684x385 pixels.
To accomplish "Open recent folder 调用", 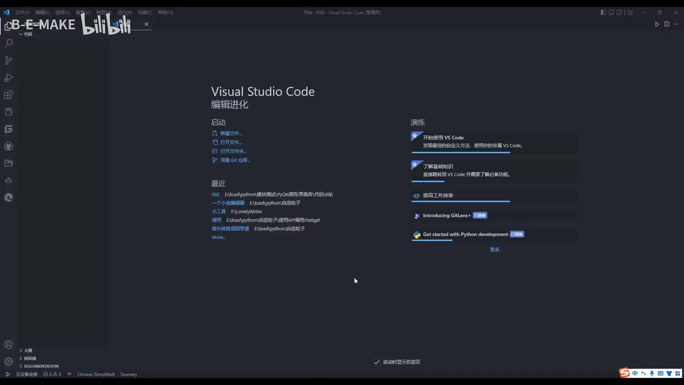I will point(216,220).
